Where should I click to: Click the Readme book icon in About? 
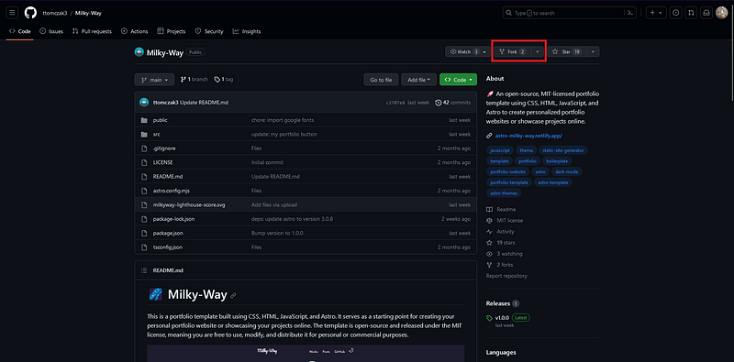[489, 210]
